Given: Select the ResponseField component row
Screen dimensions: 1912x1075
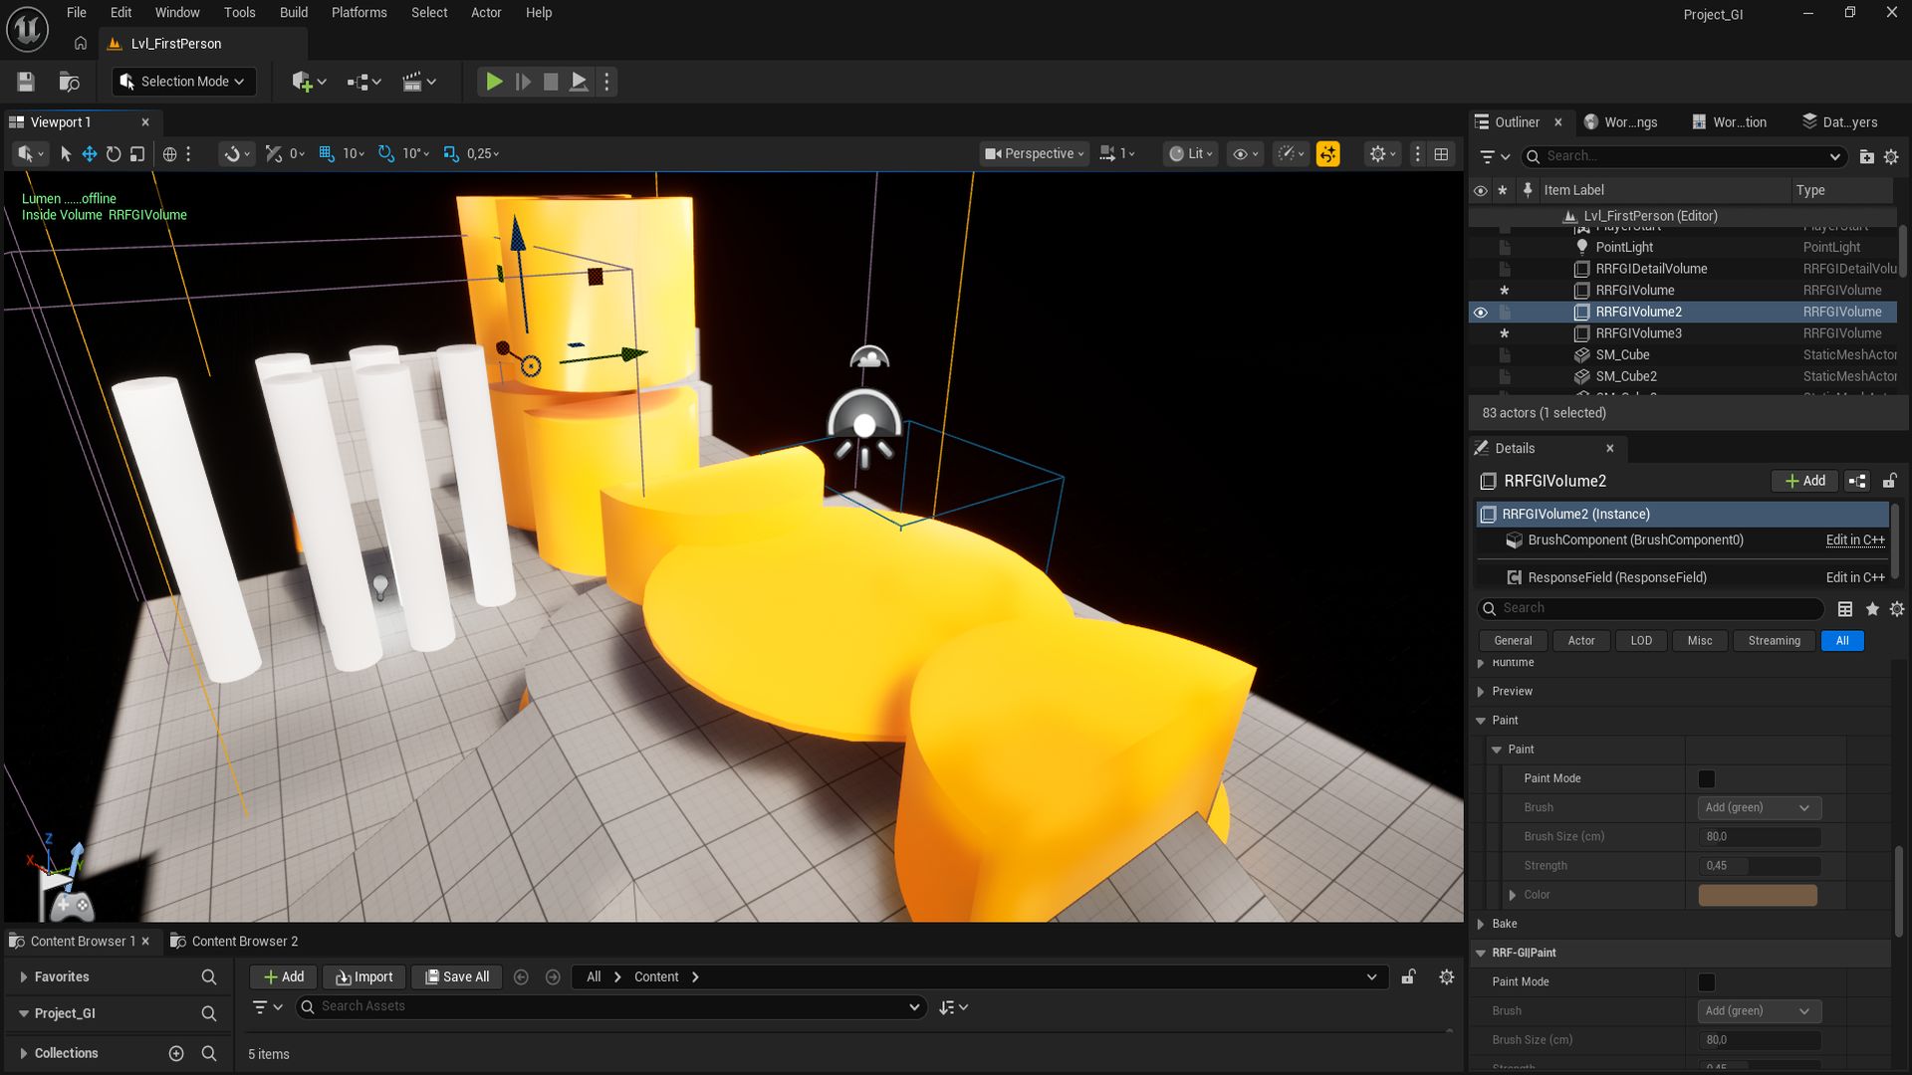Looking at the screenshot, I should tap(1683, 577).
